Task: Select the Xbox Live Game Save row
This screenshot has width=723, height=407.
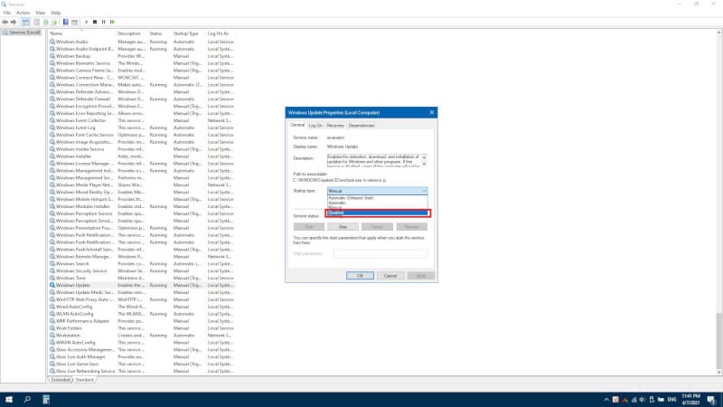Action: [x=142, y=364]
